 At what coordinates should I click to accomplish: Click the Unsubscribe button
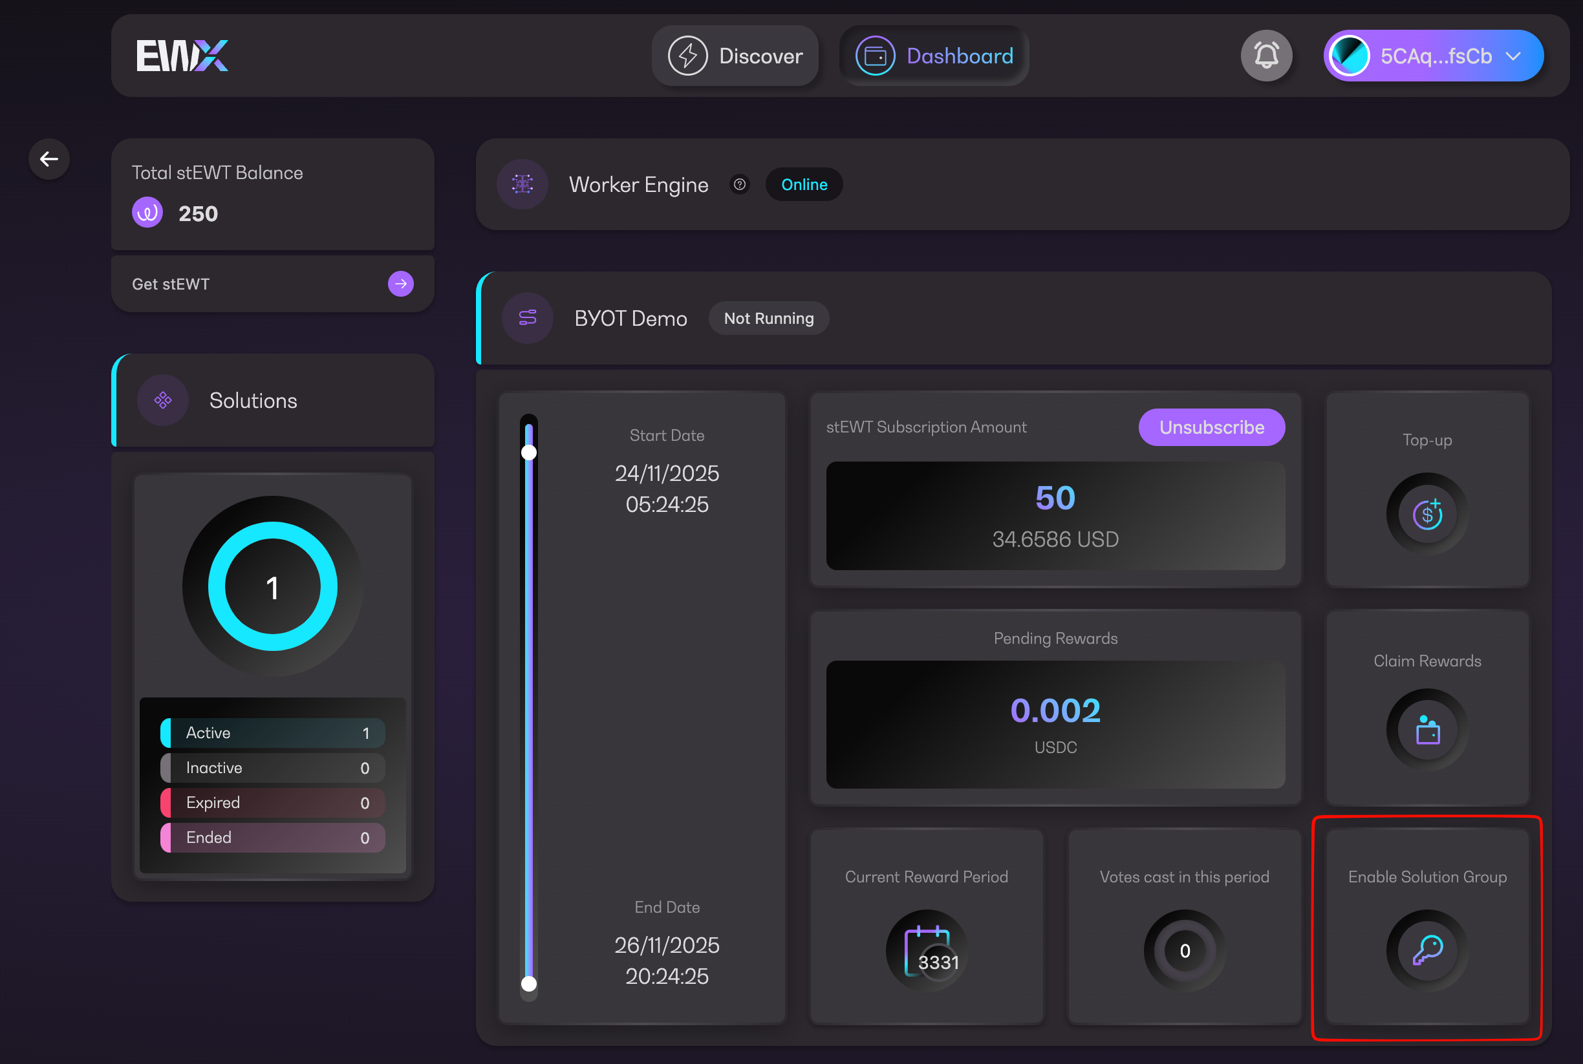(1211, 427)
